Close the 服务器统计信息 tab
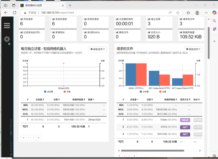 coord(63,6)
